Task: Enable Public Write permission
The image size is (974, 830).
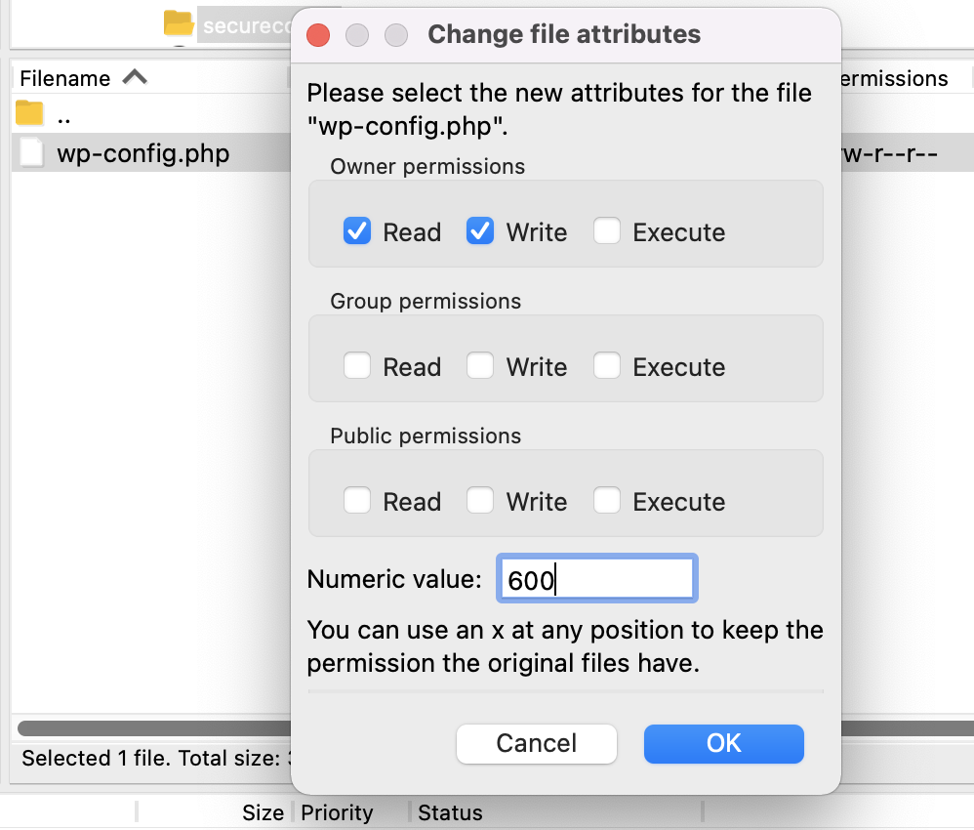Action: [480, 501]
